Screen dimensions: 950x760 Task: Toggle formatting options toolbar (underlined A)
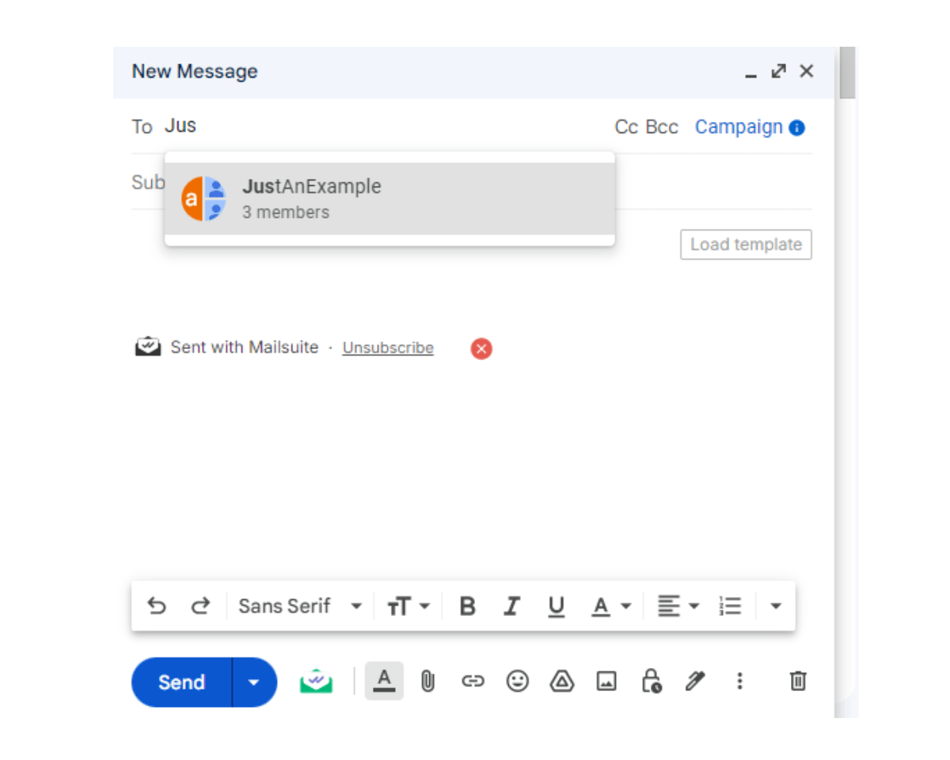[384, 681]
